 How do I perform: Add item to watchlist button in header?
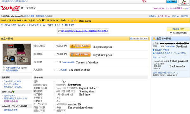click(139, 38)
